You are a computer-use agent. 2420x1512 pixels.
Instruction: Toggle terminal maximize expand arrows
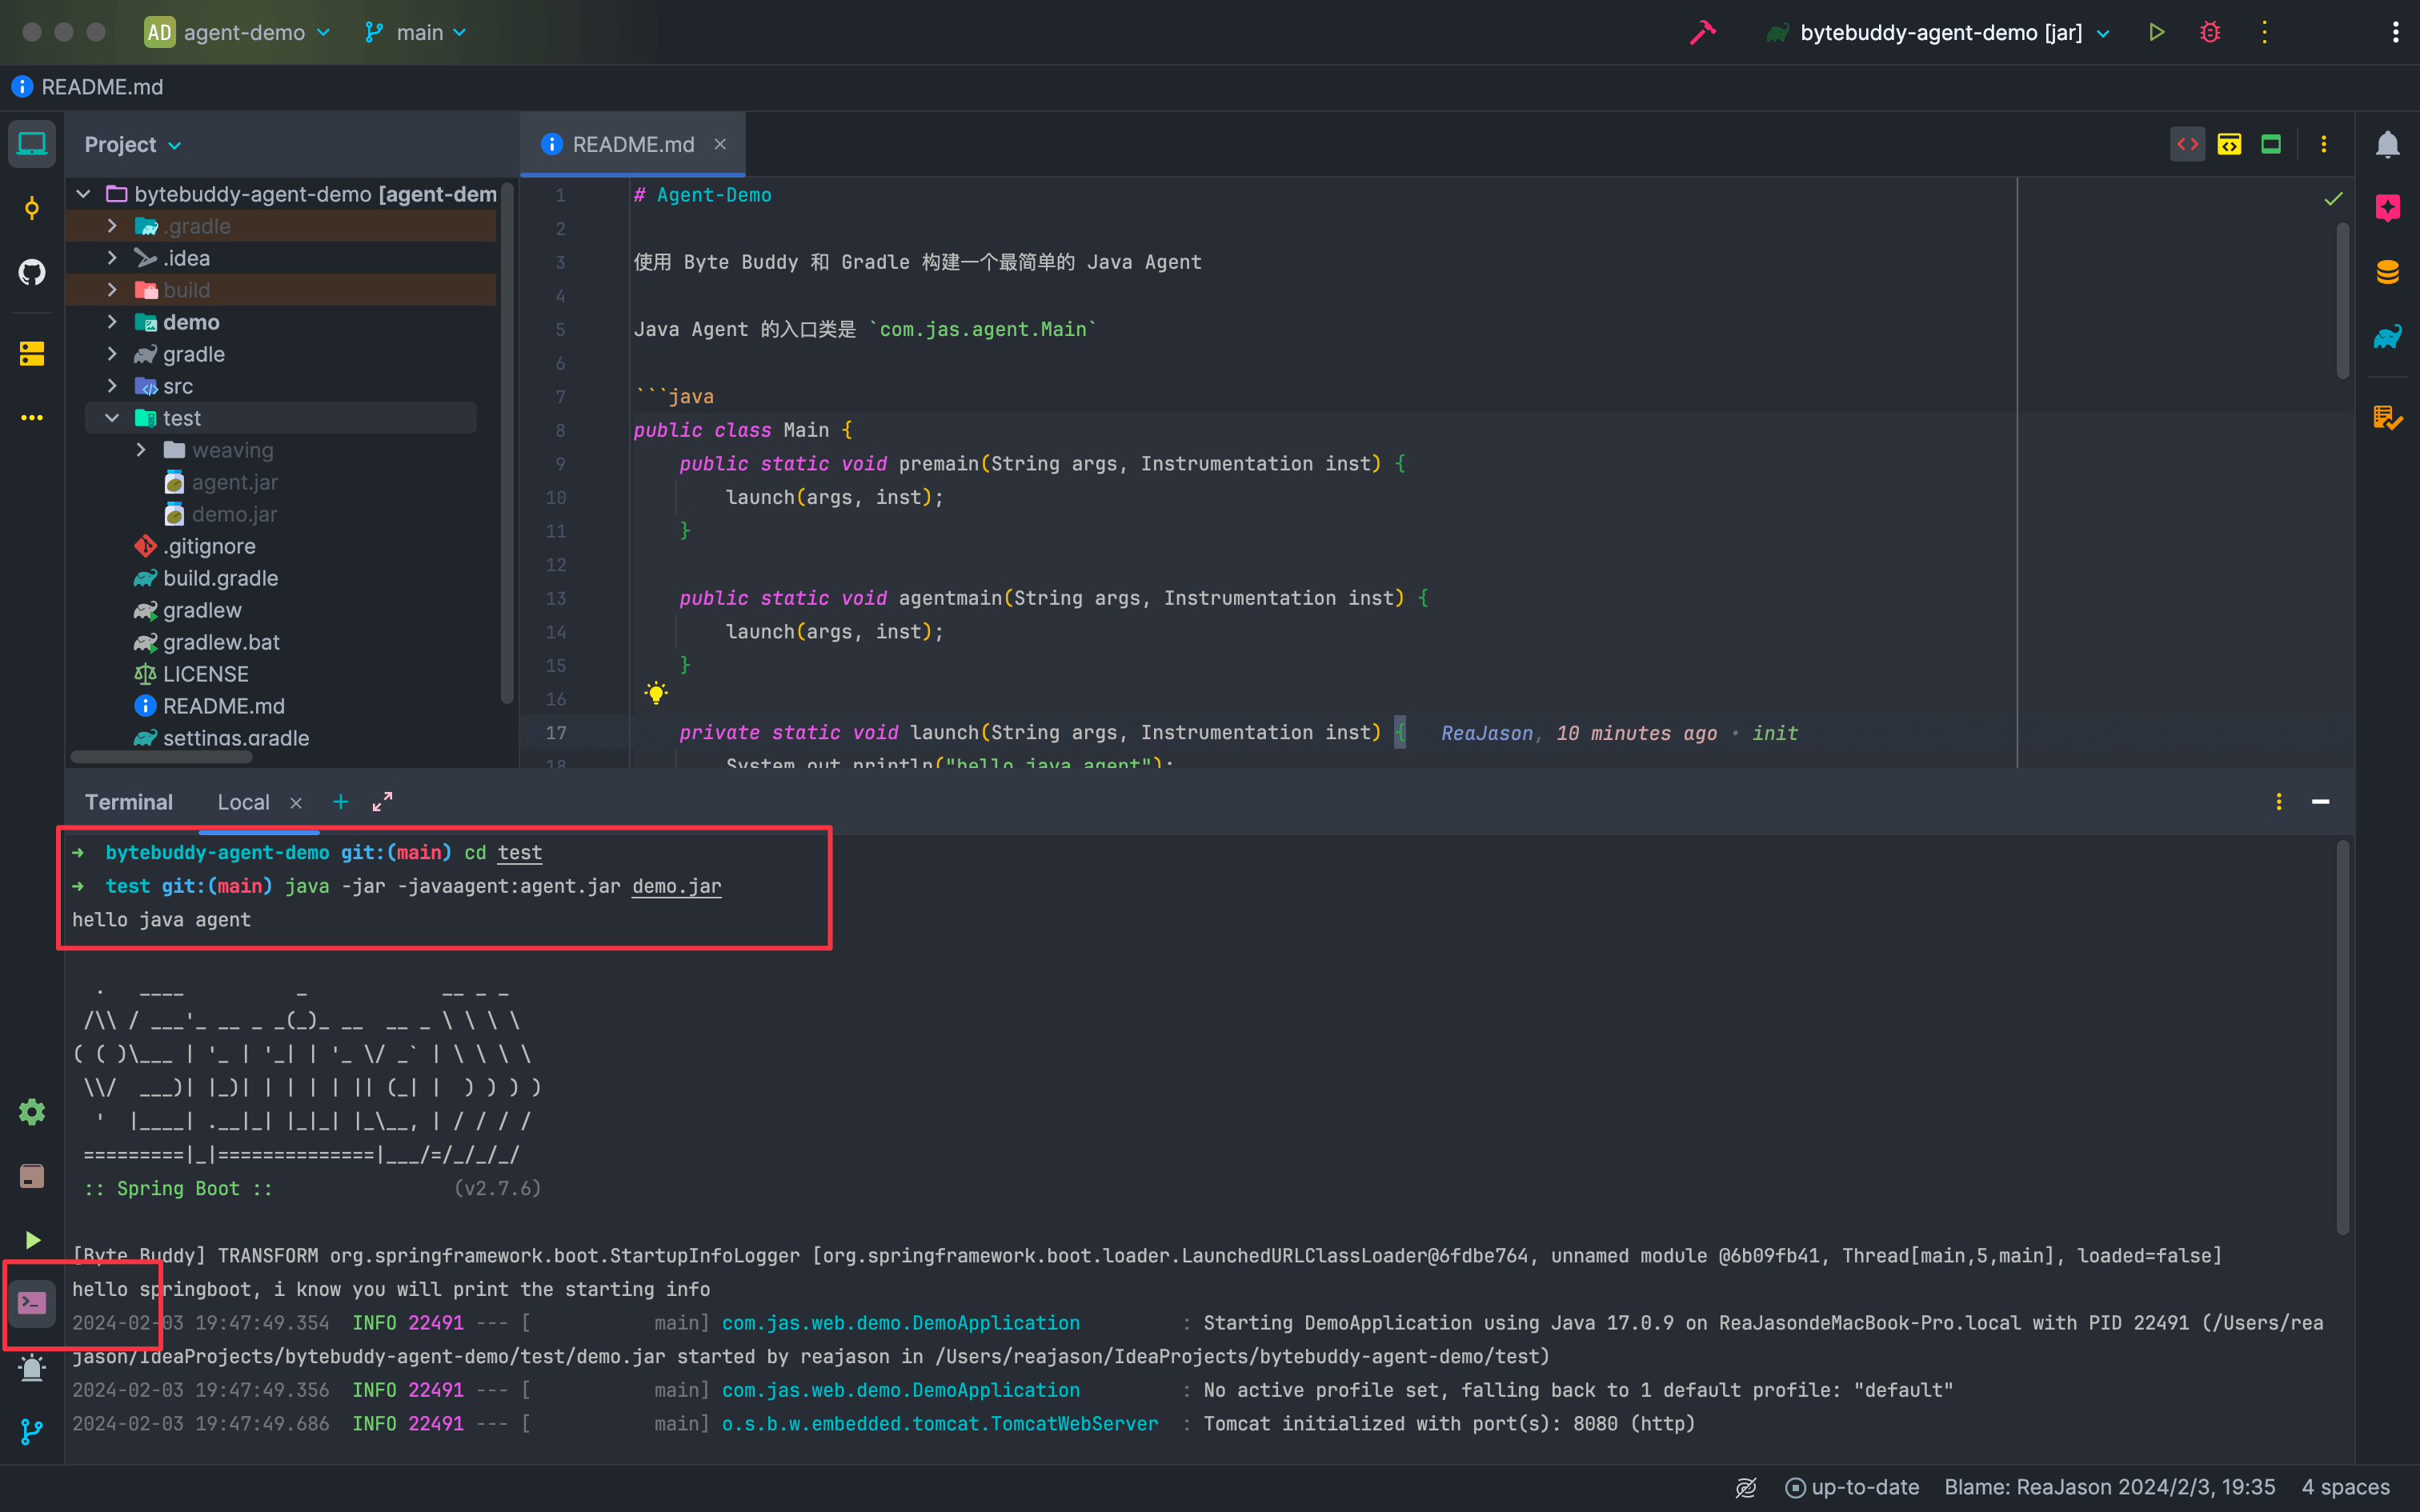(x=382, y=802)
